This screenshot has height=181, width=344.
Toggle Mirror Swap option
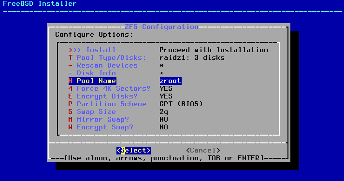[x=99, y=119]
